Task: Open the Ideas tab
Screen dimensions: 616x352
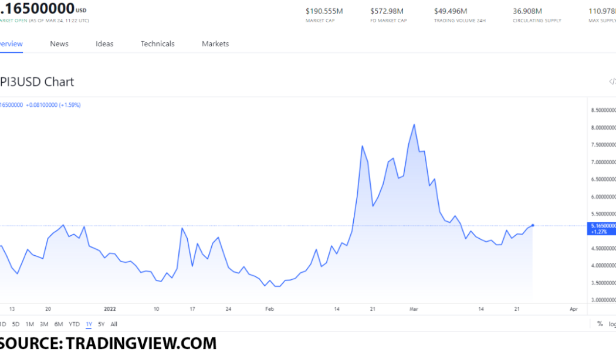Action: click(104, 44)
